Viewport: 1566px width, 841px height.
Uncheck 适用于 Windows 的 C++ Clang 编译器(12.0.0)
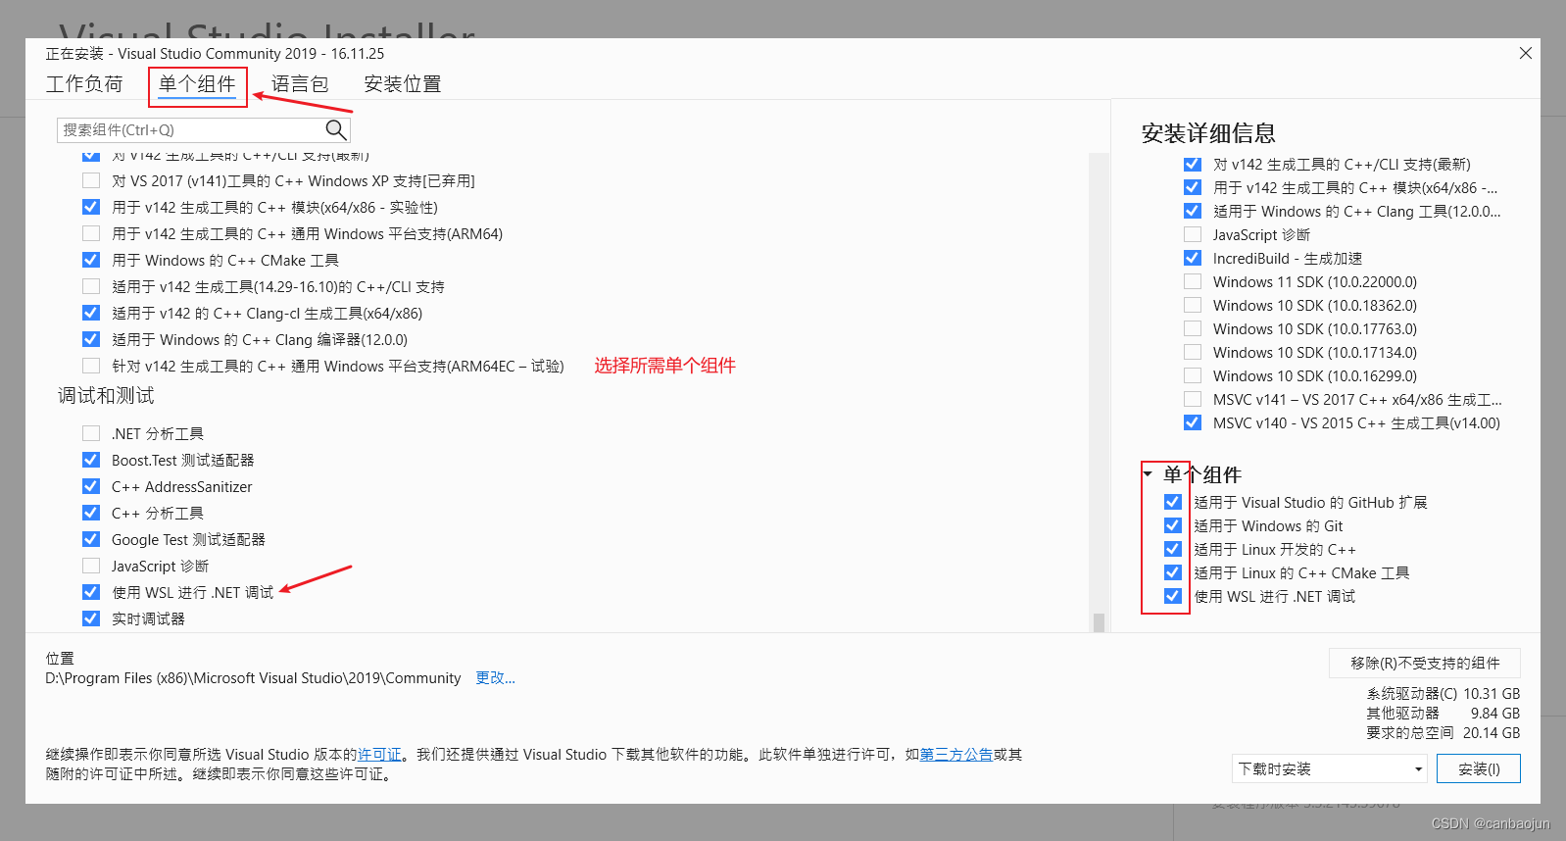pos(91,339)
